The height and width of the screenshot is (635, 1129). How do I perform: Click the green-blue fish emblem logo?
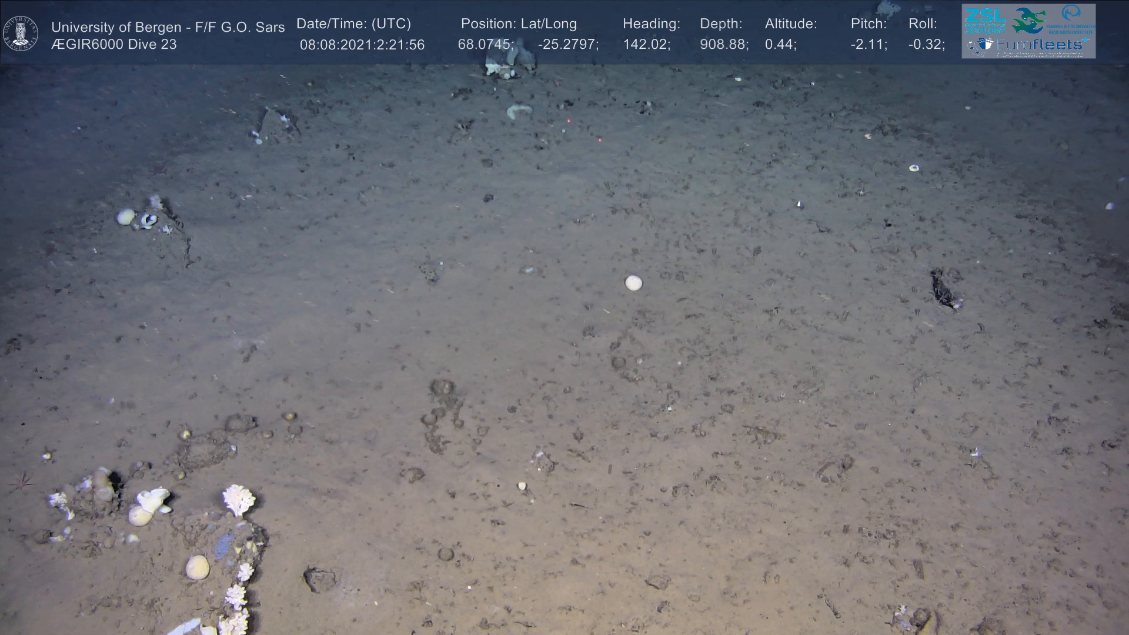point(1028,20)
